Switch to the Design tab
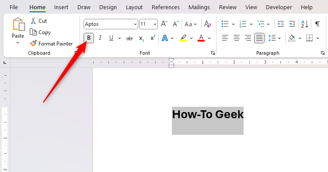328x172 pixels. click(x=108, y=7)
